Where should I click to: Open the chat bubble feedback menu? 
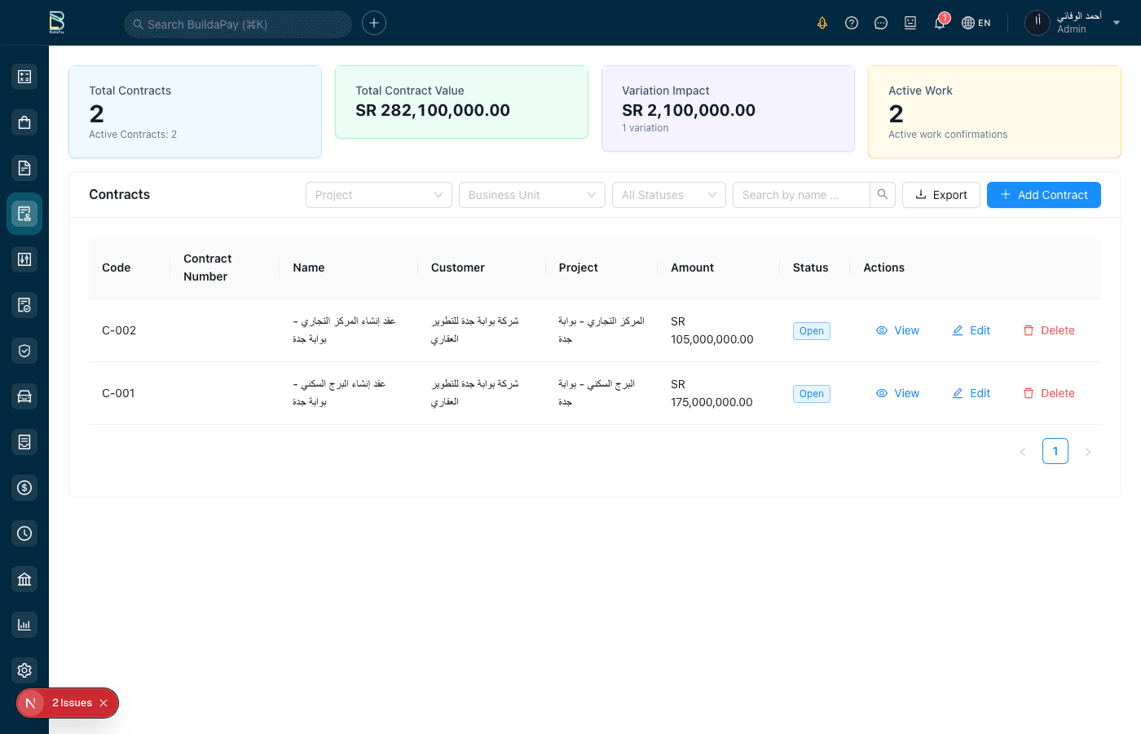point(881,22)
